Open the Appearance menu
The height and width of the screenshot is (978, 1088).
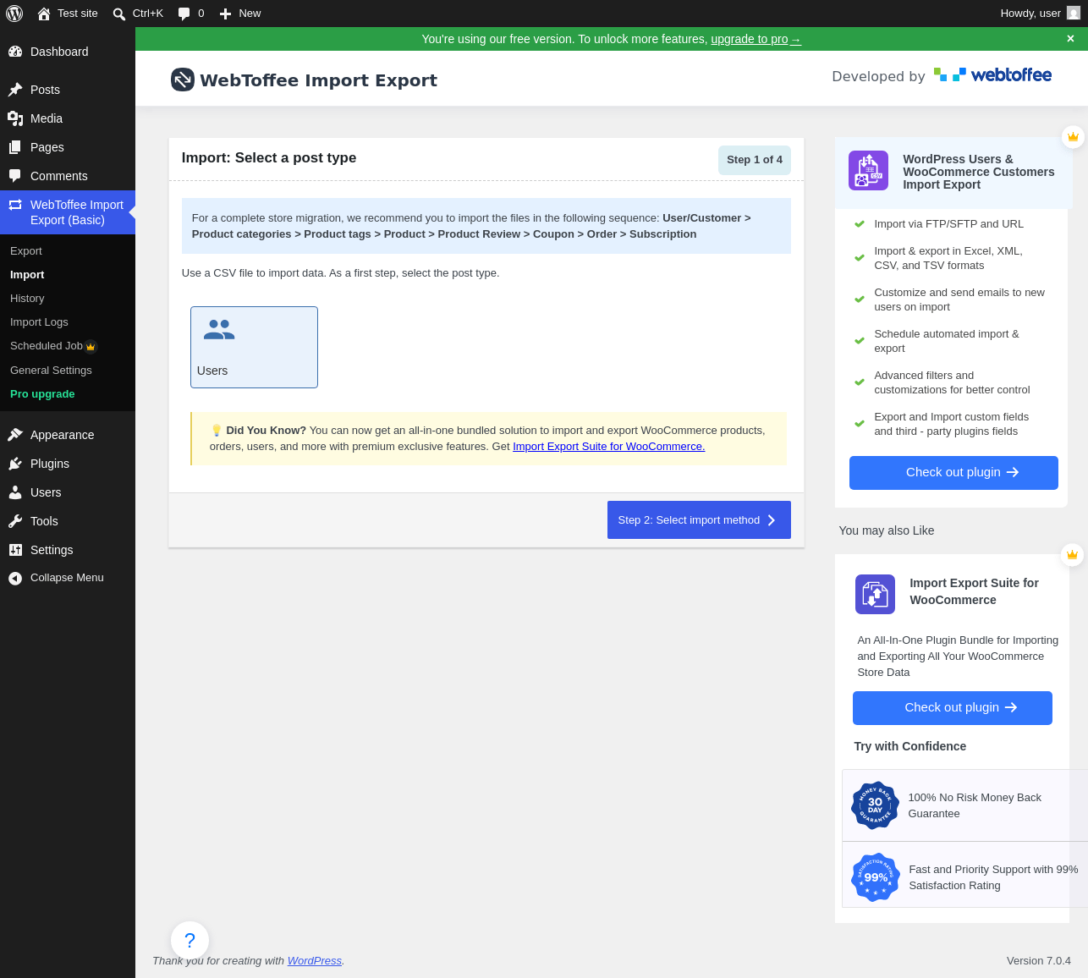pyautogui.click(x=68, y=435)
